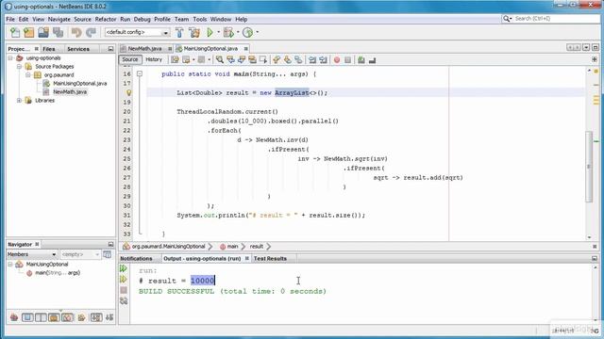Open the Run Project dropdown arrow
Image resolution: width=604 pixels, height=339 pixels.
[218, 32]
